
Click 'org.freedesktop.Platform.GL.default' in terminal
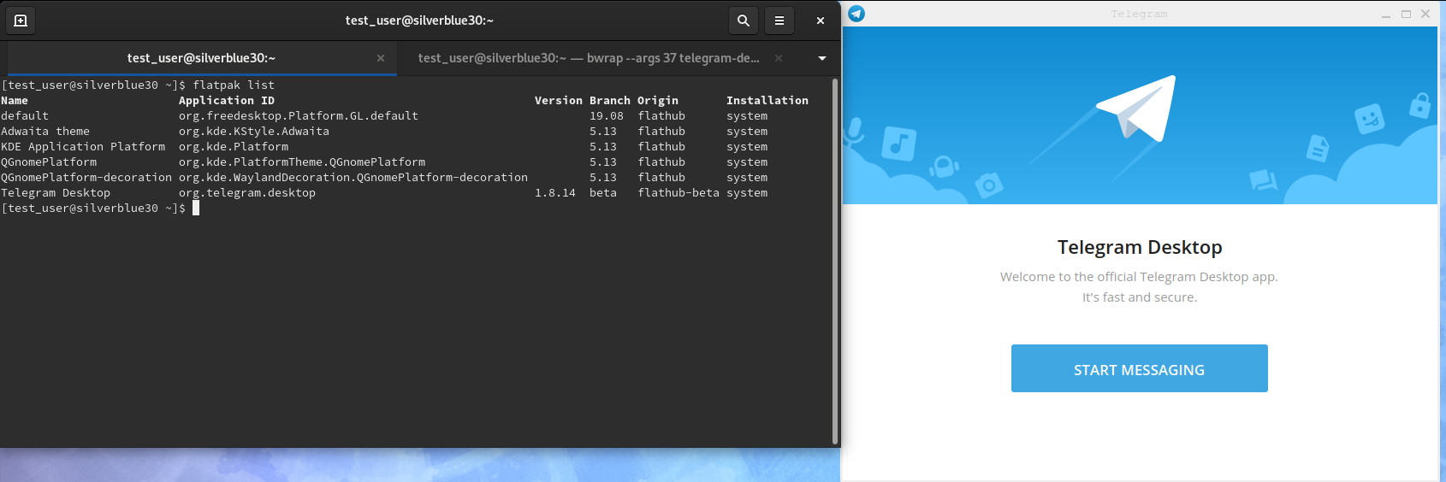point(299,116)
